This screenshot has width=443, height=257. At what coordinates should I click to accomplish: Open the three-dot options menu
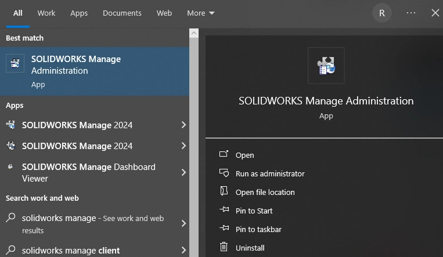(411, 13)
